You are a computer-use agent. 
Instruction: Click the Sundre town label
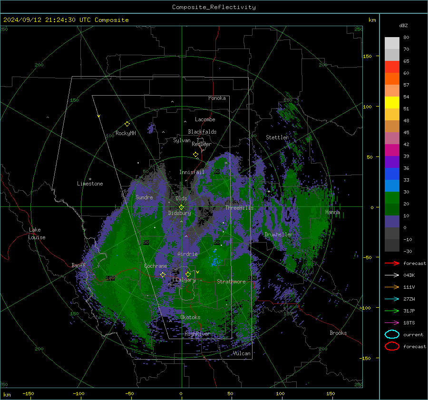[144, 197]
